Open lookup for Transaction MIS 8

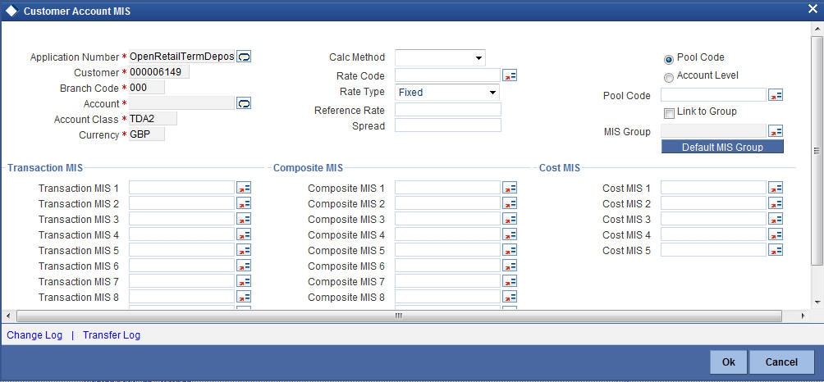click(244, 297)
